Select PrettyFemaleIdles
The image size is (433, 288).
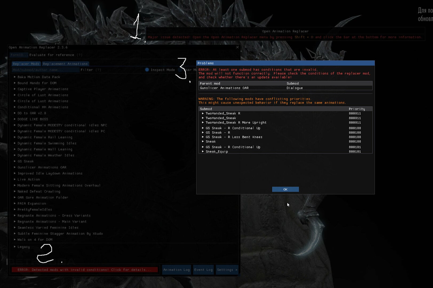pos(35,210)
